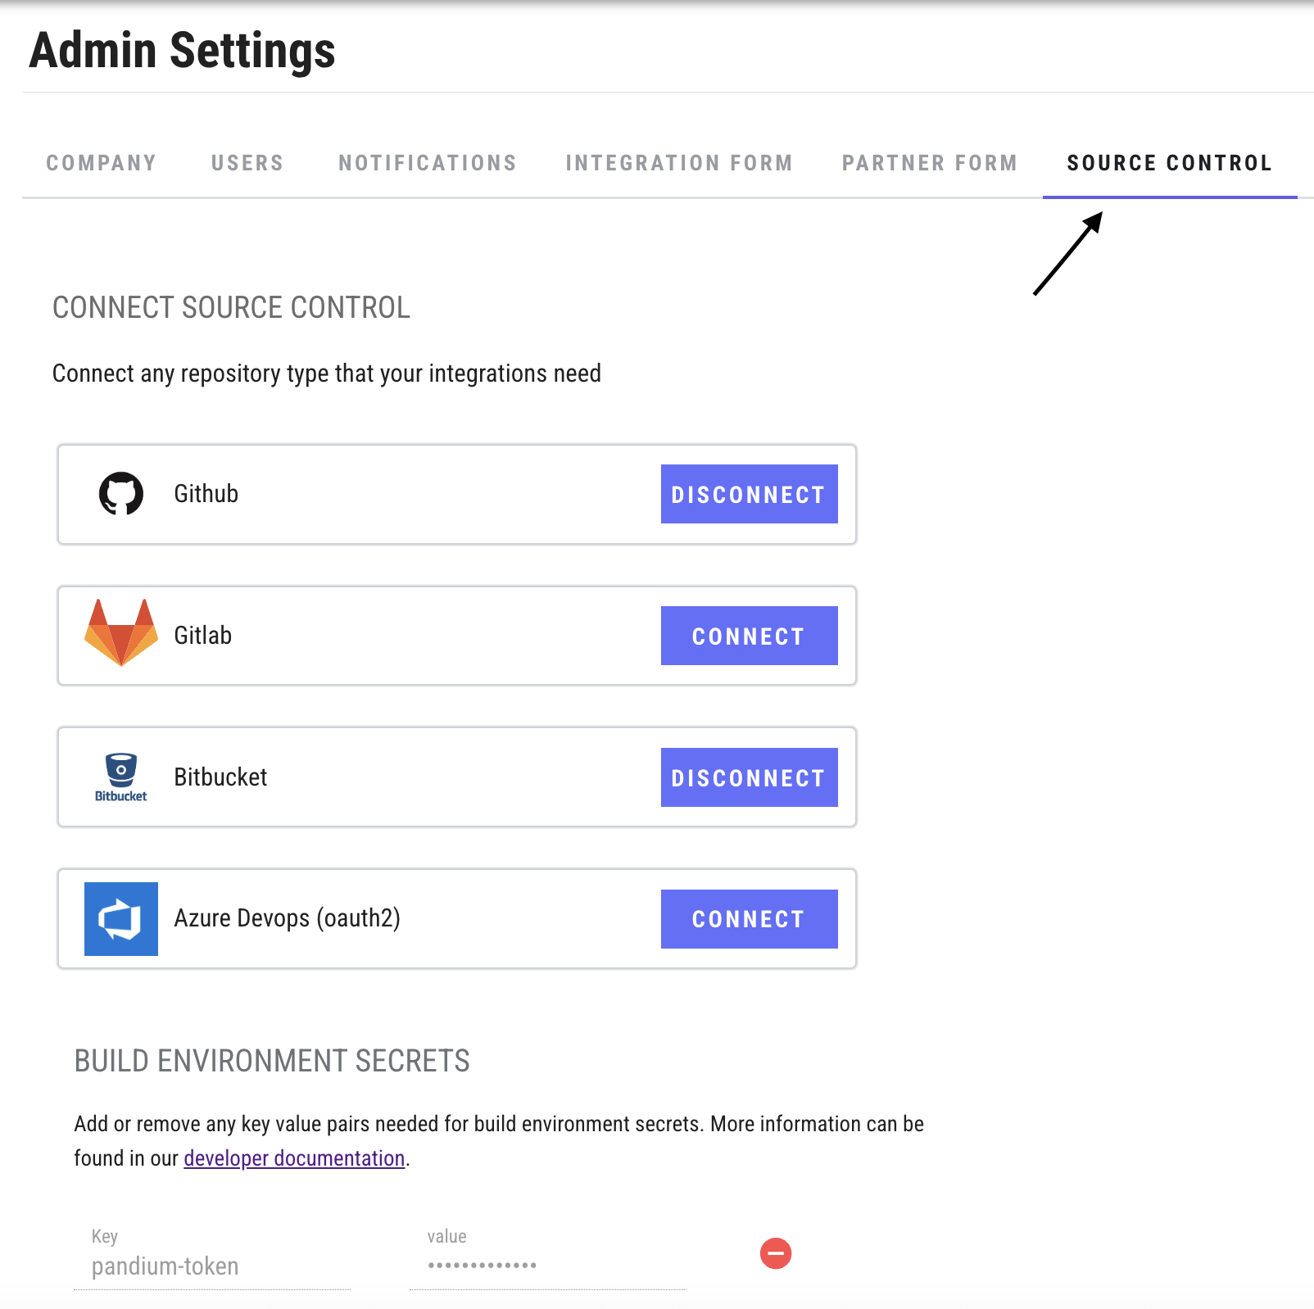Open the Integration Form tab
This screenshot has height=1309, width=1314.
click(679, 163)
